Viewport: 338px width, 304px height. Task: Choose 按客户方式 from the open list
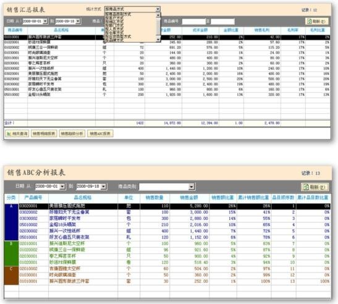click(114, 18)
